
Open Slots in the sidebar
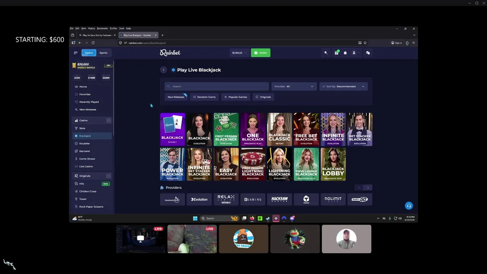(92, 128)
